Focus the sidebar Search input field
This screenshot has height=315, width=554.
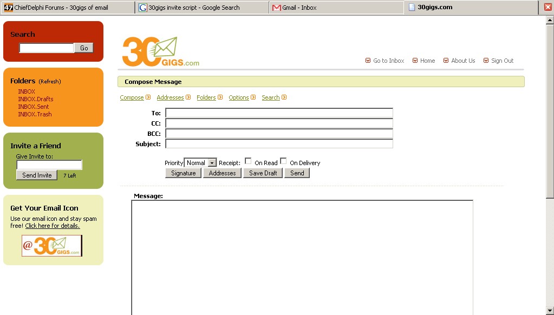(47, 48)
